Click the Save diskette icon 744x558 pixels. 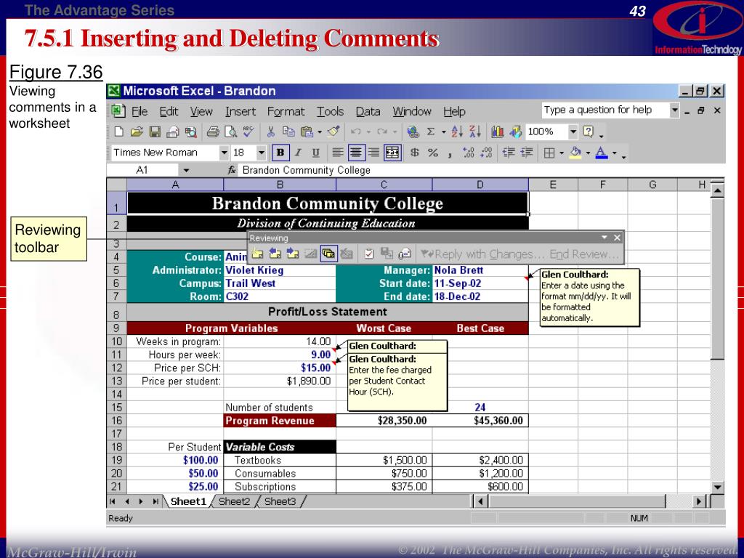(155, 132)
